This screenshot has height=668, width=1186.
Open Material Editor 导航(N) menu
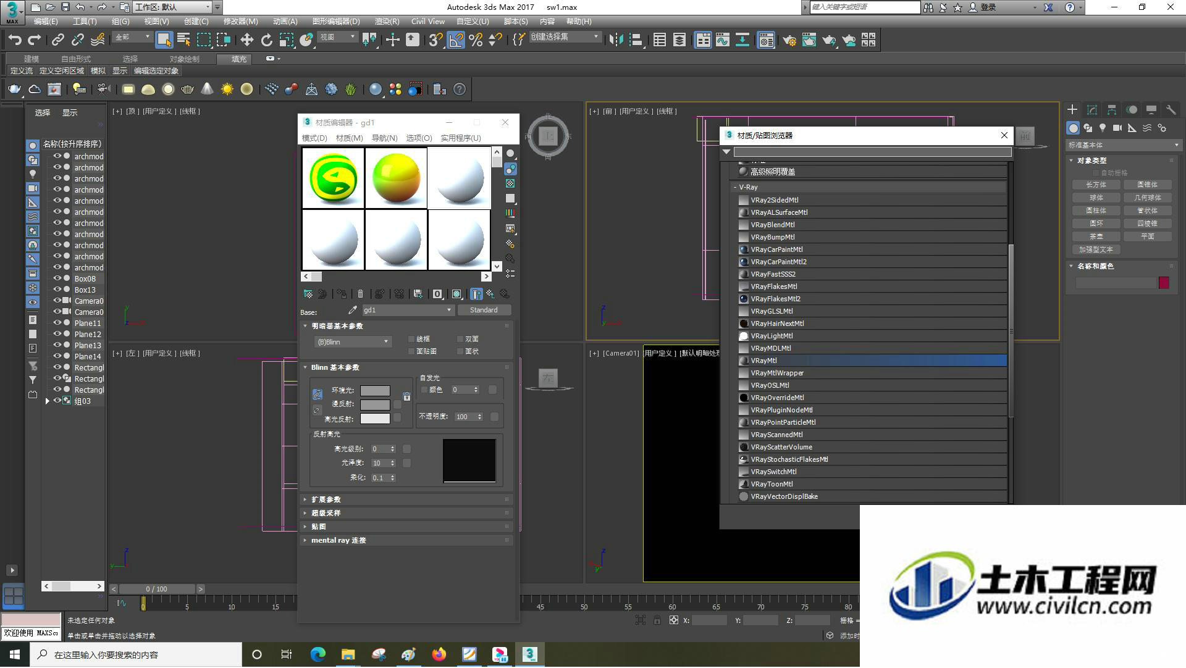[x=384, y=138]
